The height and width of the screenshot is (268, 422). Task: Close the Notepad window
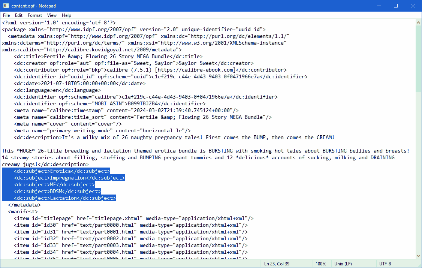(413, 6)
